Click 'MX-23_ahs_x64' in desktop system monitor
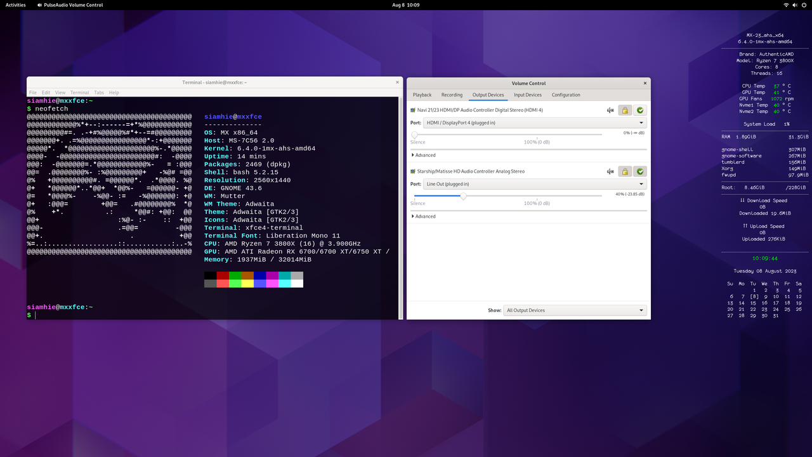The image size is (812, 457). [x=765, y=35]
